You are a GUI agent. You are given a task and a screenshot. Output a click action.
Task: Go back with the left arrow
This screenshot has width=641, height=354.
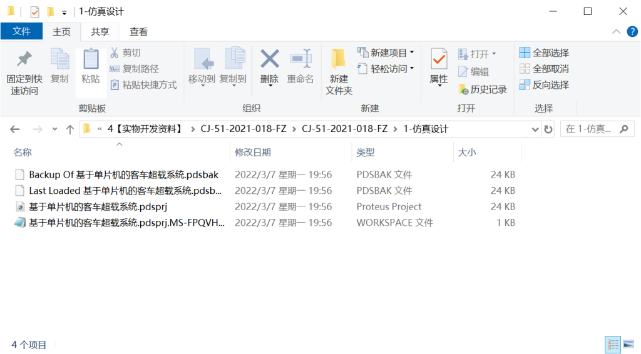coord(15,129)
